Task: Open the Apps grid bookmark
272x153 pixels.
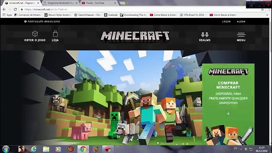Action: 7,15
